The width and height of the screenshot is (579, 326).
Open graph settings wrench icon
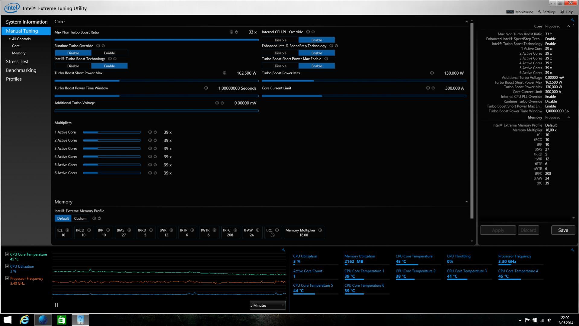283,250
